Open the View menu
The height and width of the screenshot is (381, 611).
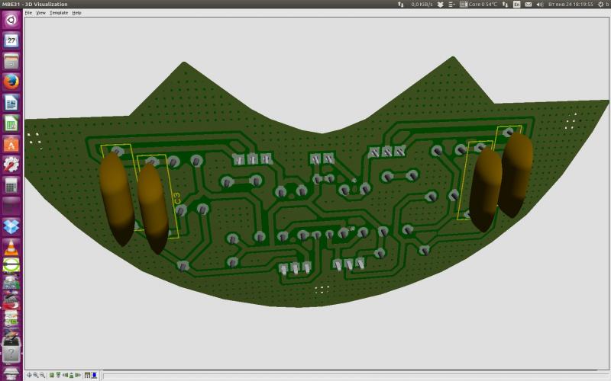[x=40, y=13]
